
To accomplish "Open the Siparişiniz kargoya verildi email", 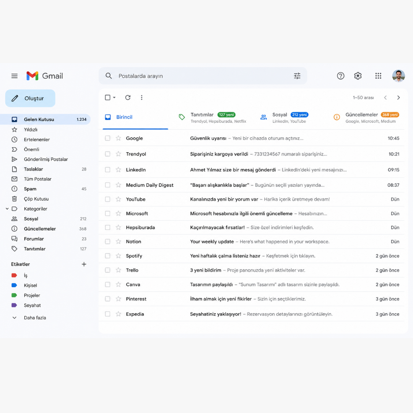I will click(x=252, y=154).
